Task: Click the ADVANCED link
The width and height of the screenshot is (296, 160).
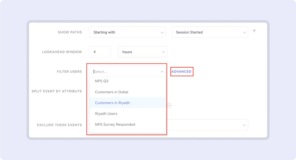Action: pos(181,72)
